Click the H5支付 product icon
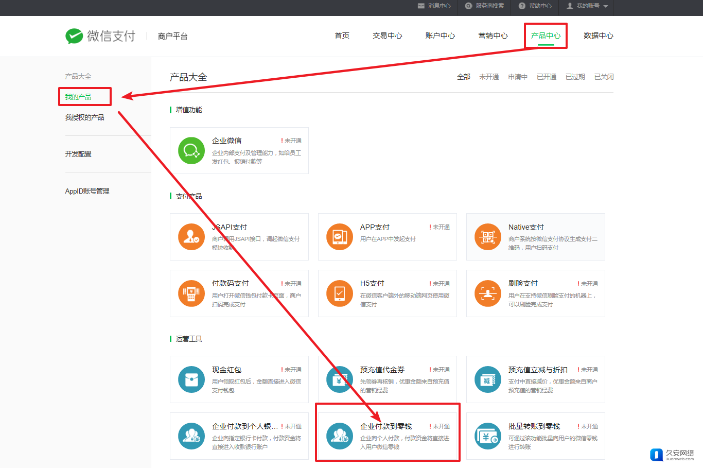This screenshot has height=468, width=703. [340, 293]
